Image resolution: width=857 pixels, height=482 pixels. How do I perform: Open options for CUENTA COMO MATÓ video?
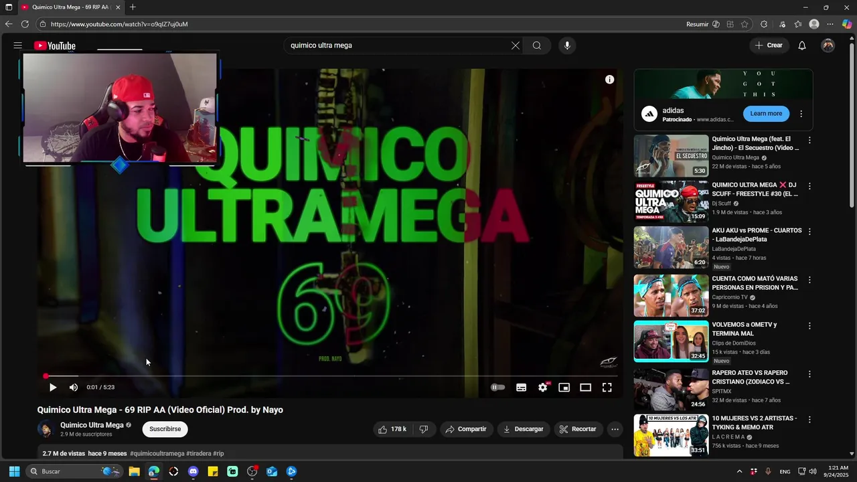(809, 280)
